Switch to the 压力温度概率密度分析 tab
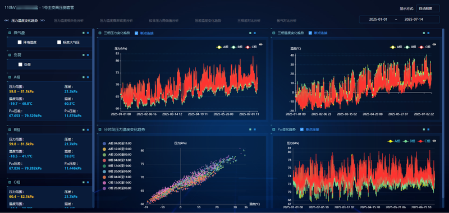This screenshot has width=449, height=213. pyautogui.click(x=116, y=21)
